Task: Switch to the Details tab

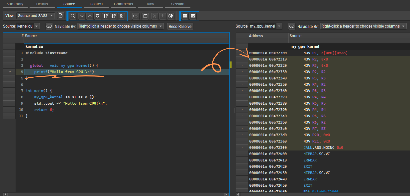Action: coord(42,4)
